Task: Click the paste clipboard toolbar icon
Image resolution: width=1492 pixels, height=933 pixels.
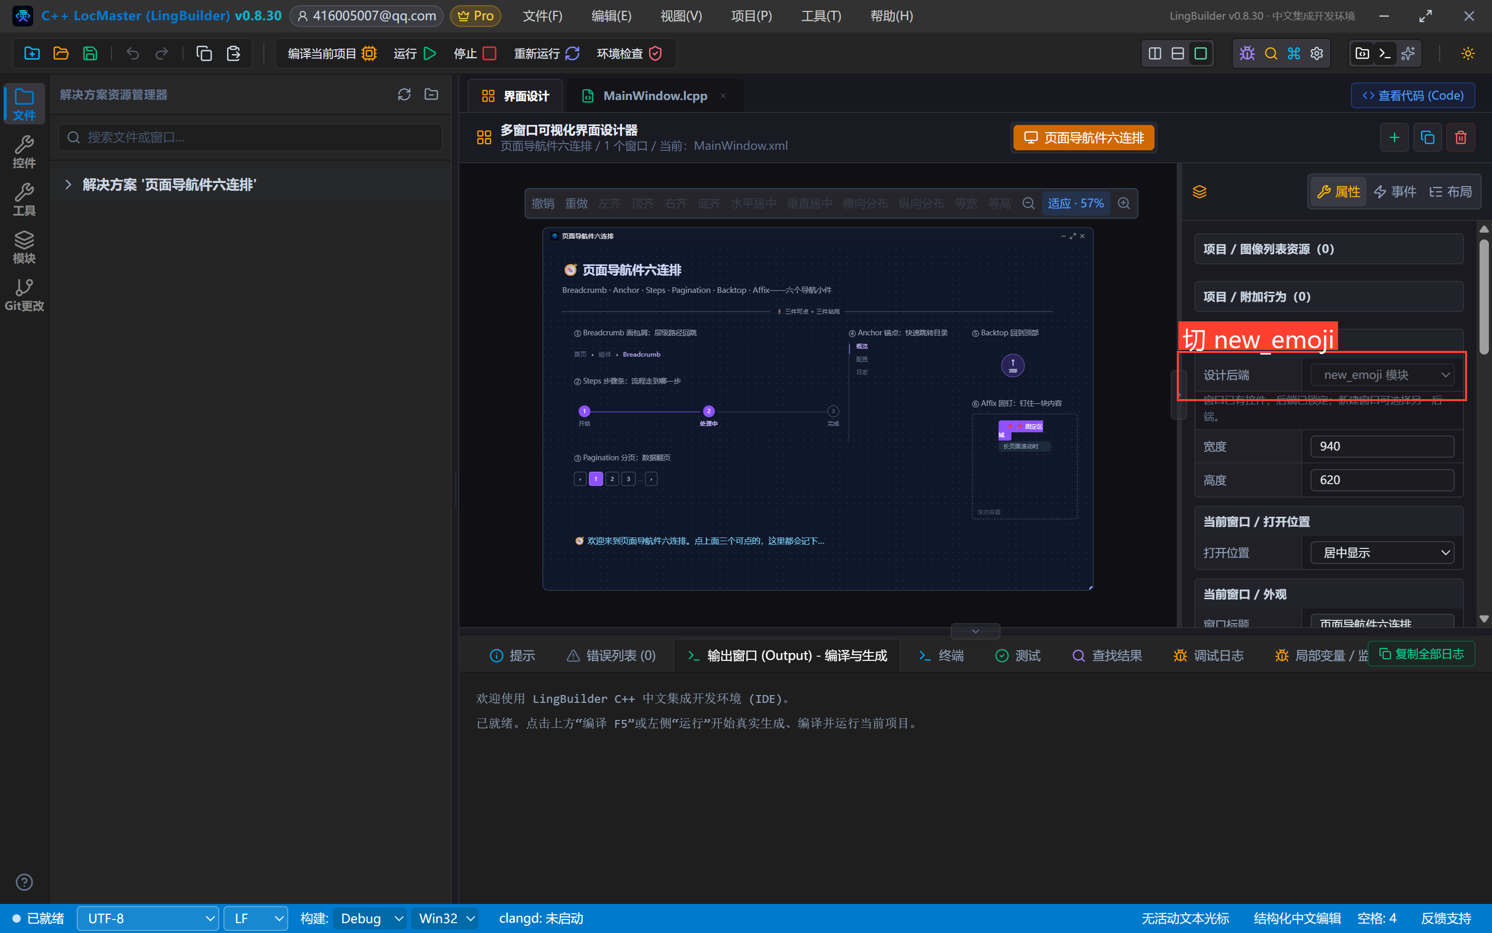Action: [x=233, y=54]
